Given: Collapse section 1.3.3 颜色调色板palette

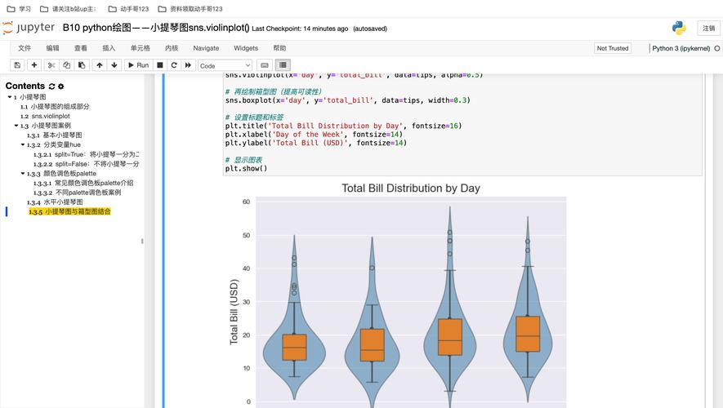Looking at the screenshot, I should pyautogui.click(x=23, y=174).
